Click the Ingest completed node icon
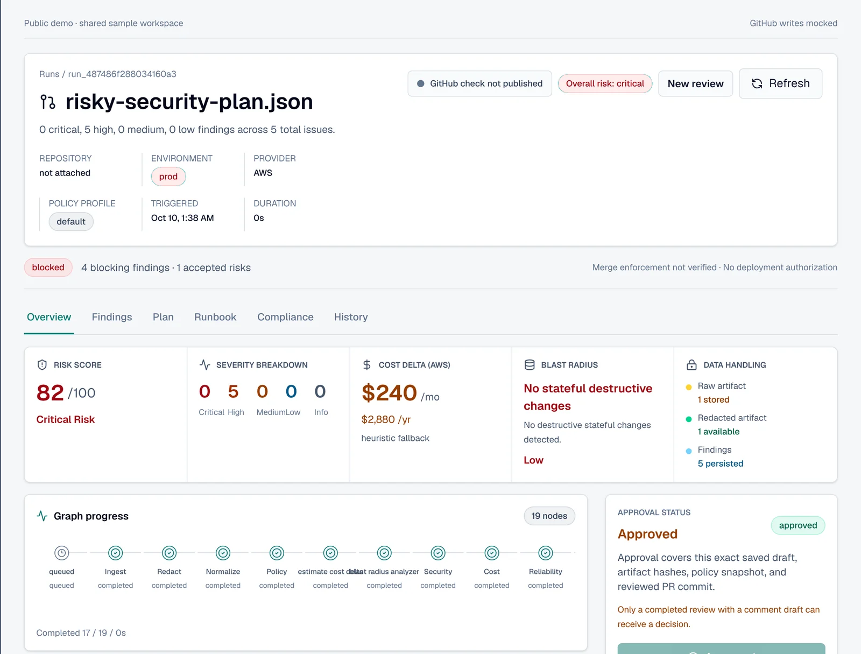The width and height of the screenshot is (861, 654). pos(116,553)
